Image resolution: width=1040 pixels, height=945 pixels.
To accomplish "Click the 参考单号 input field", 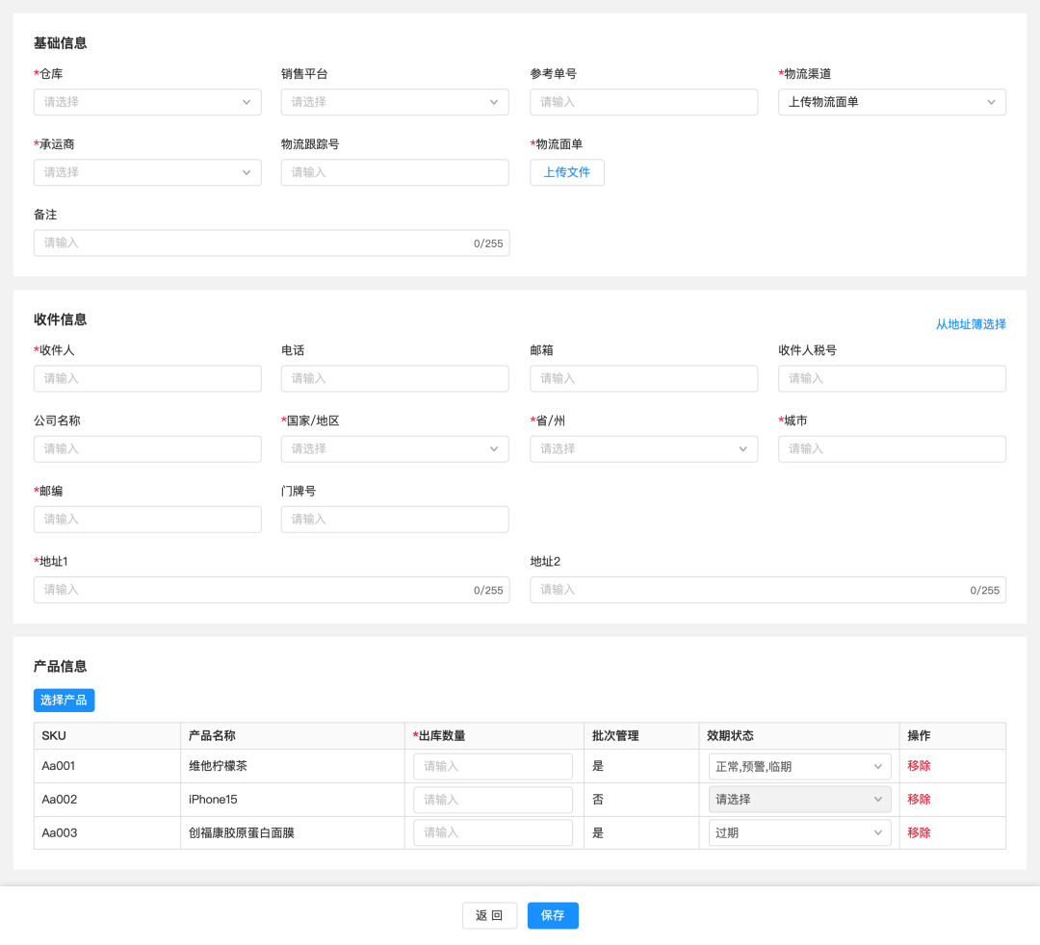I will pyautogui.click(x=643, y=102).
